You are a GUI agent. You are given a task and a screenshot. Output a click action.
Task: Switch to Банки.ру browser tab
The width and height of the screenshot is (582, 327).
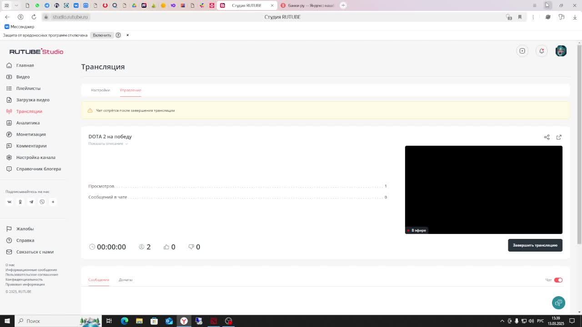307,5
